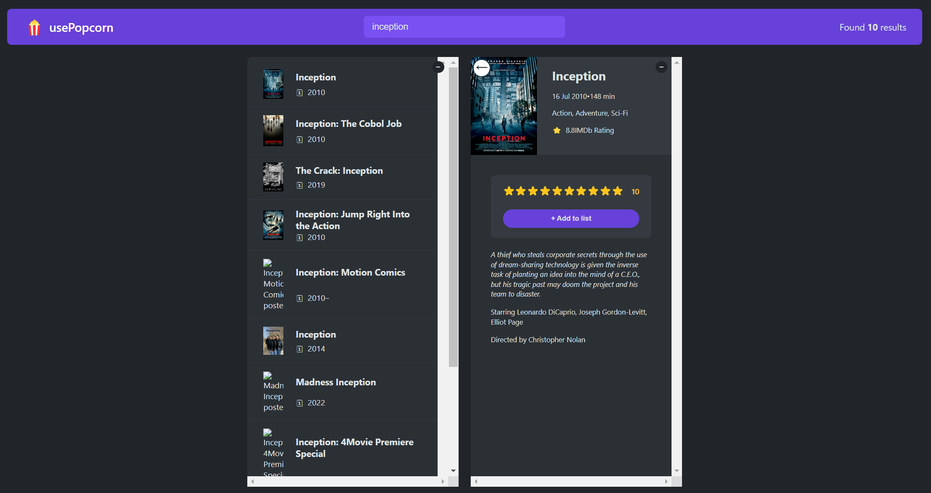Click the IMDb rating star icon
The image size is (931, 493).
coord(557,130)
